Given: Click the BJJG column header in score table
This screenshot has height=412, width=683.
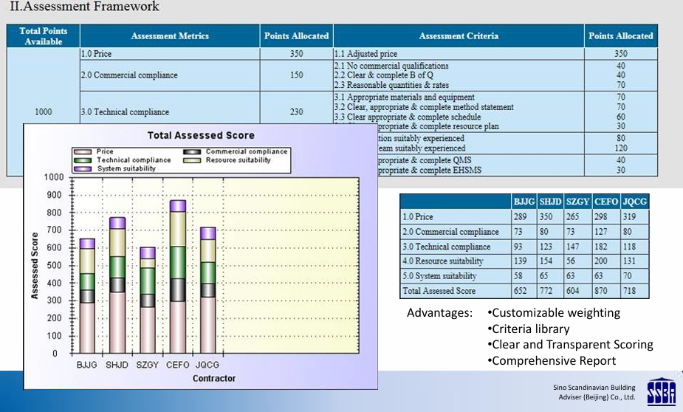Looking at the screenshot, I should tap(524, 202).
